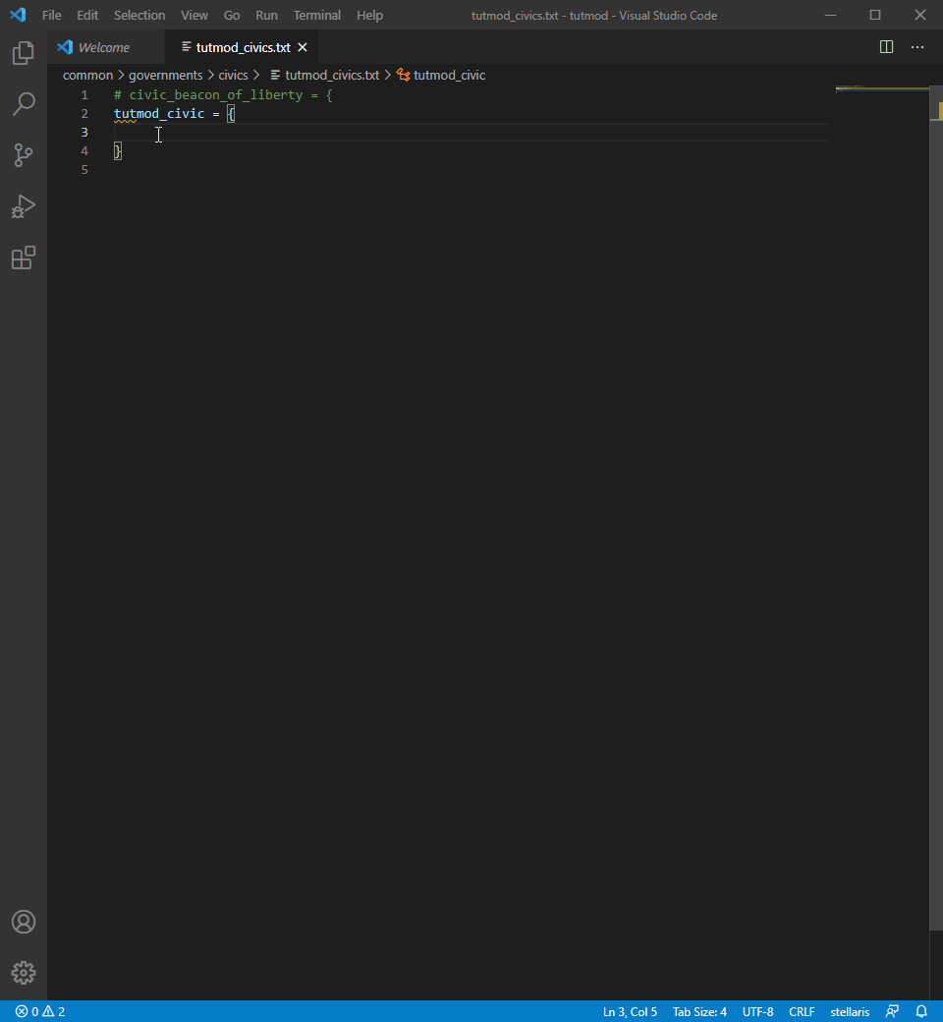Click the tutmod_civics.txt breadcrumb segment

pyautogui.click(x=324, y=75)
